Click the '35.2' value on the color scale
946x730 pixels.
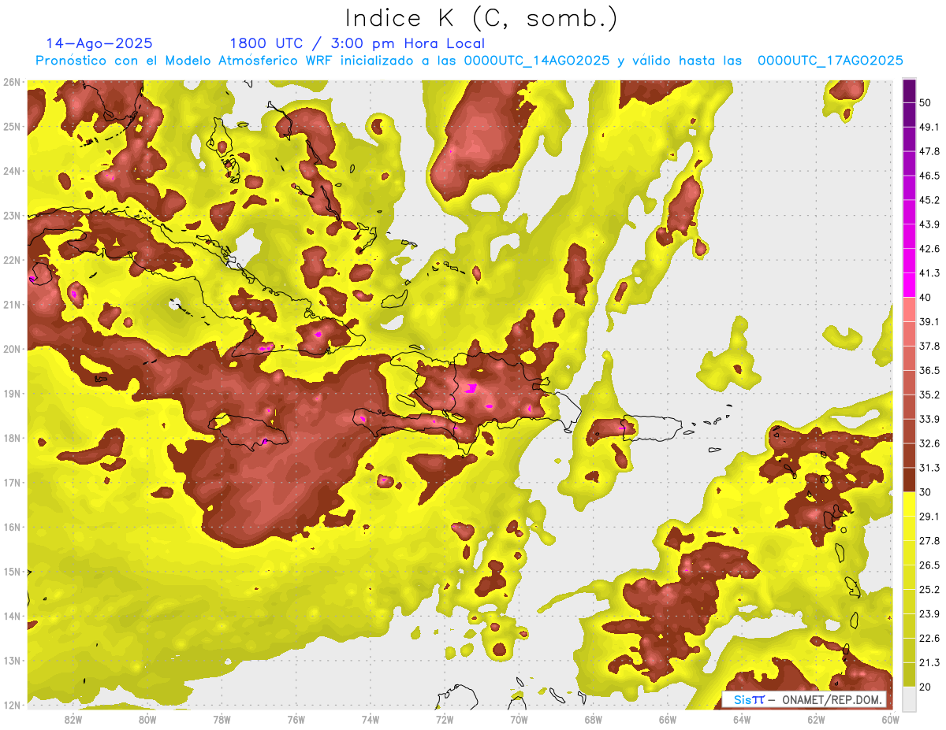pos(929,395)
